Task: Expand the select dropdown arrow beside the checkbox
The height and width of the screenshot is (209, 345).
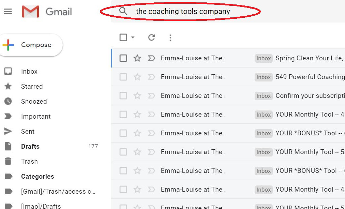Action: pos(133,38)
